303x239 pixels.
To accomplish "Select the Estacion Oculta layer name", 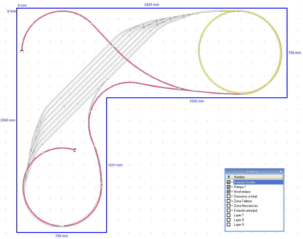I will 244,182.
